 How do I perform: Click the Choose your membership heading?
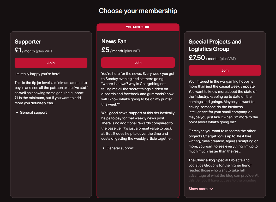tap(138, 11)
